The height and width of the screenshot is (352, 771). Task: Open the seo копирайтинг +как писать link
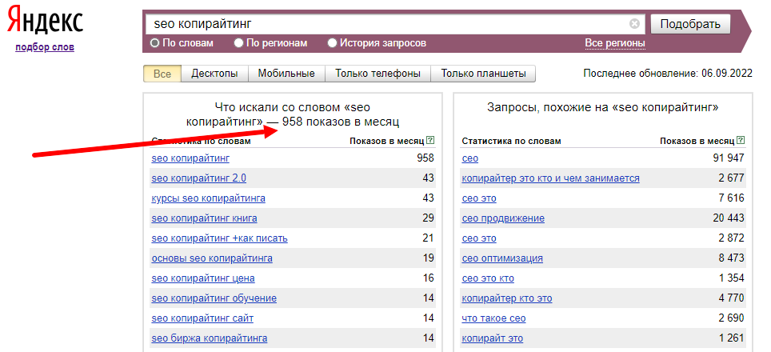pyautogui.click(x=219, y=238)
